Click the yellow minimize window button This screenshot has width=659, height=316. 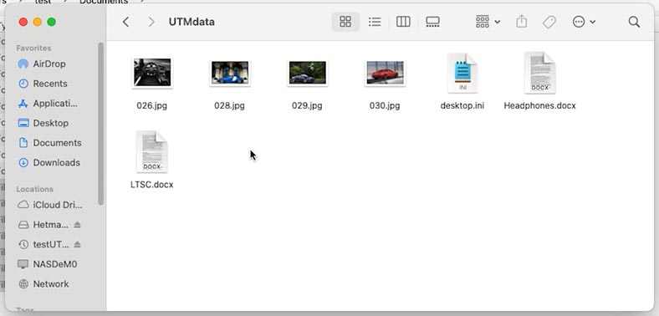click(38, 22)
